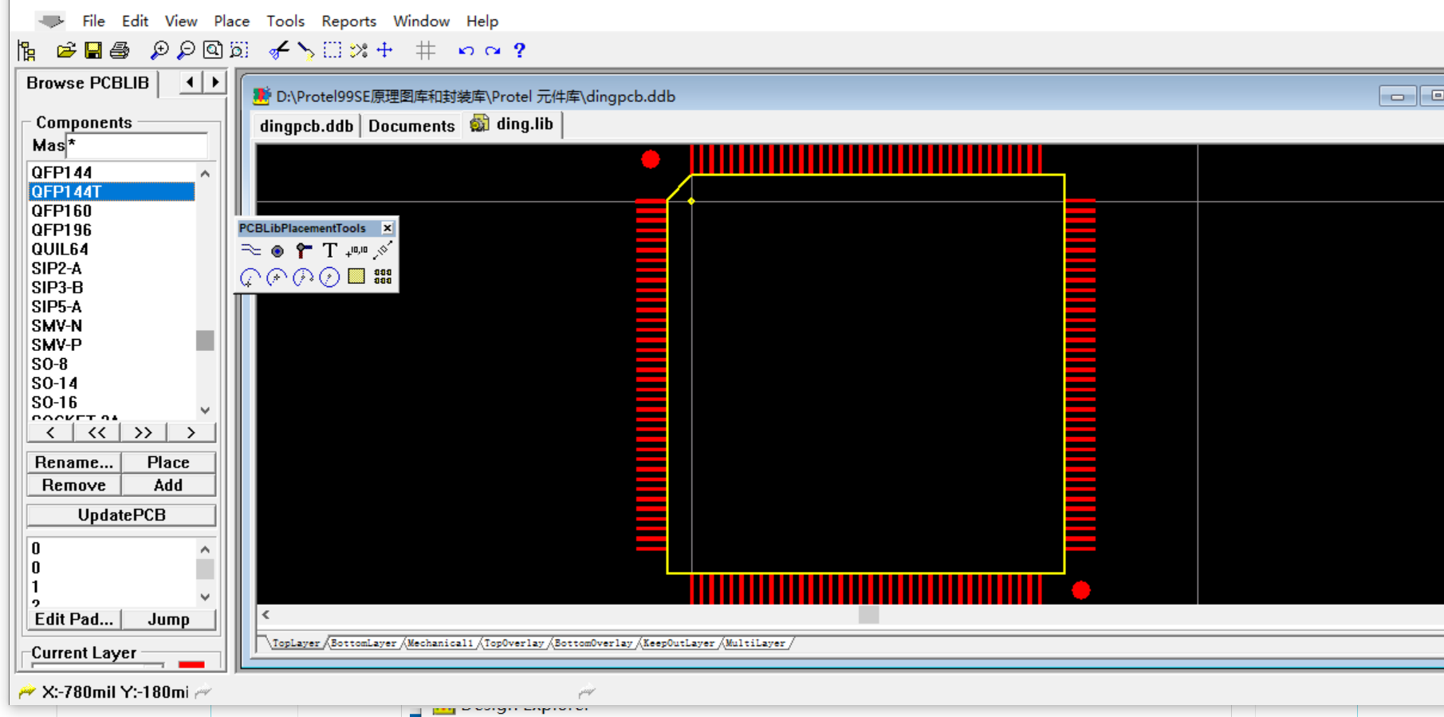This screenshot has width=1444, height=717.
Task: Open the Help menu
Action: tap(482, 22)
